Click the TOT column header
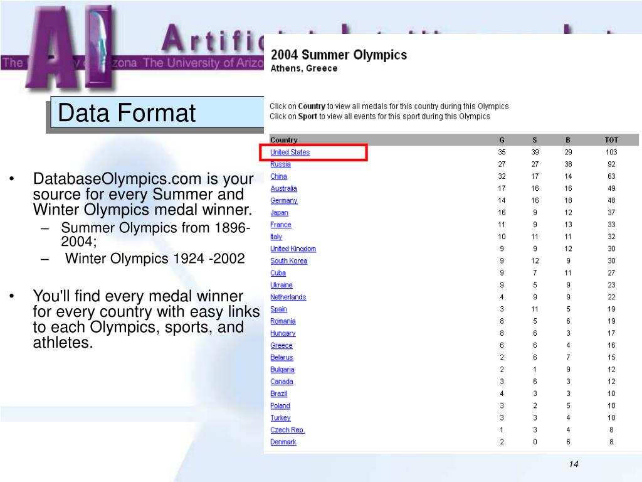The width and height of the screenshot is (642, 482). [x=611, y=140]
